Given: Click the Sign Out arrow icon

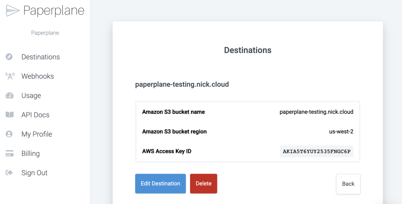Looking at the screenshot, I should pyautogui.click(x=9, y=173).
